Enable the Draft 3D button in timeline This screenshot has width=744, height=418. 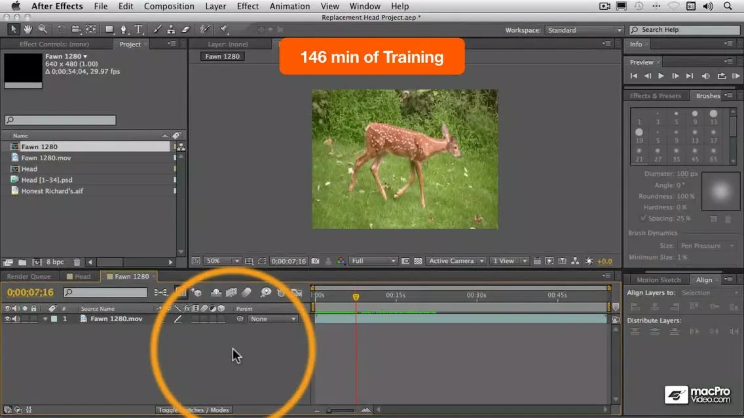(196, 292)
